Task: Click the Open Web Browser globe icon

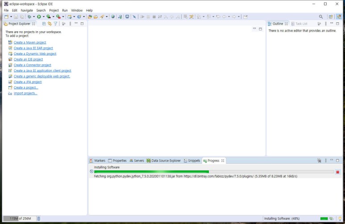Action: tap(113, 17)
